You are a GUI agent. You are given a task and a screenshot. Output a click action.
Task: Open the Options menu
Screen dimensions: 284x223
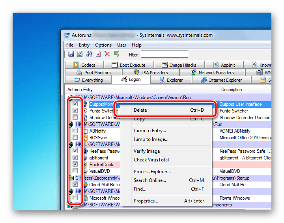click(103, 45)
